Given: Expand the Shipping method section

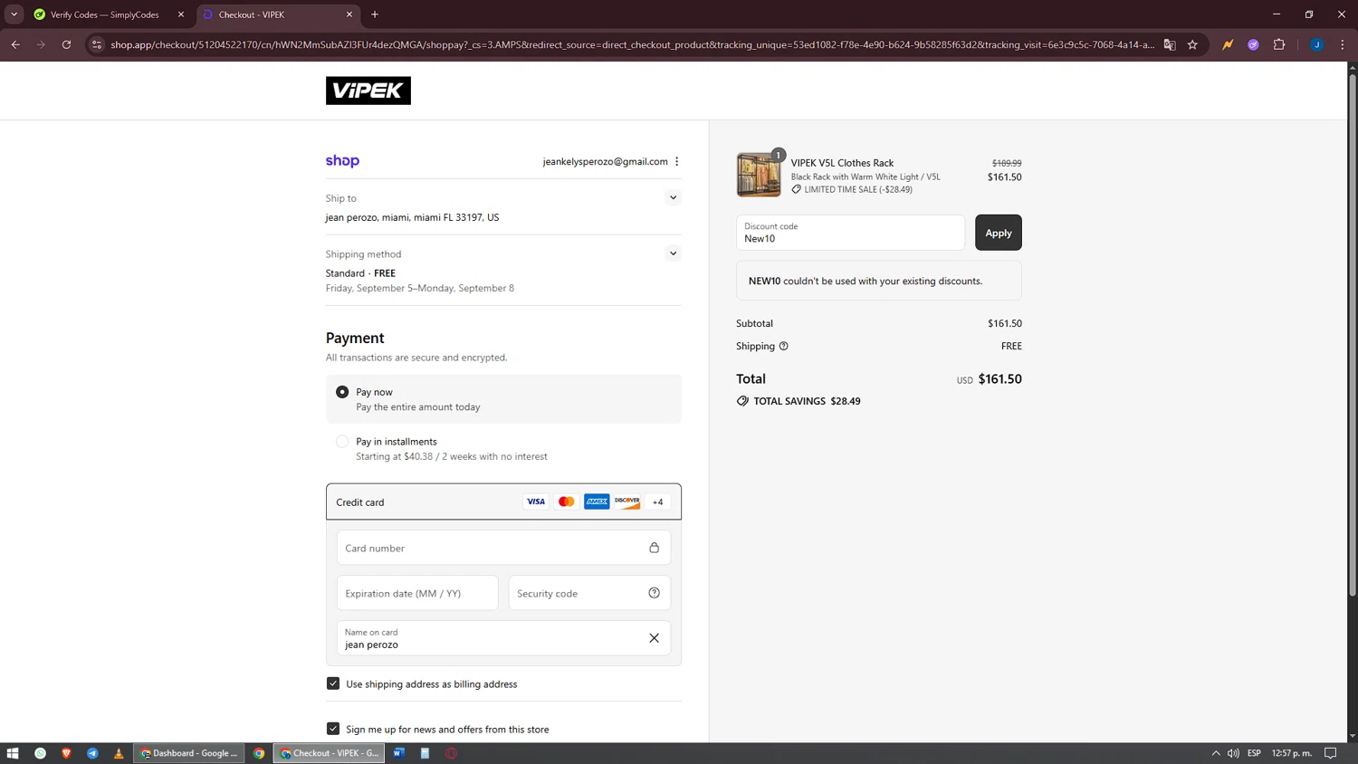Looking at the screenshot, I should 673,253.
